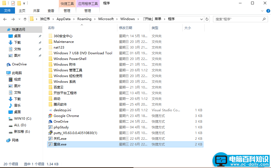Click the OneDrive shortcut icon in file list
The image size is (271, 168).
coord(50,122)
